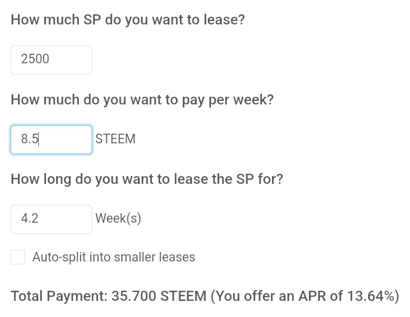Click the STEEM unit label beside payment field
This screenshot has height=317, width=410.
pyautogui.click(x=115, y=139)
